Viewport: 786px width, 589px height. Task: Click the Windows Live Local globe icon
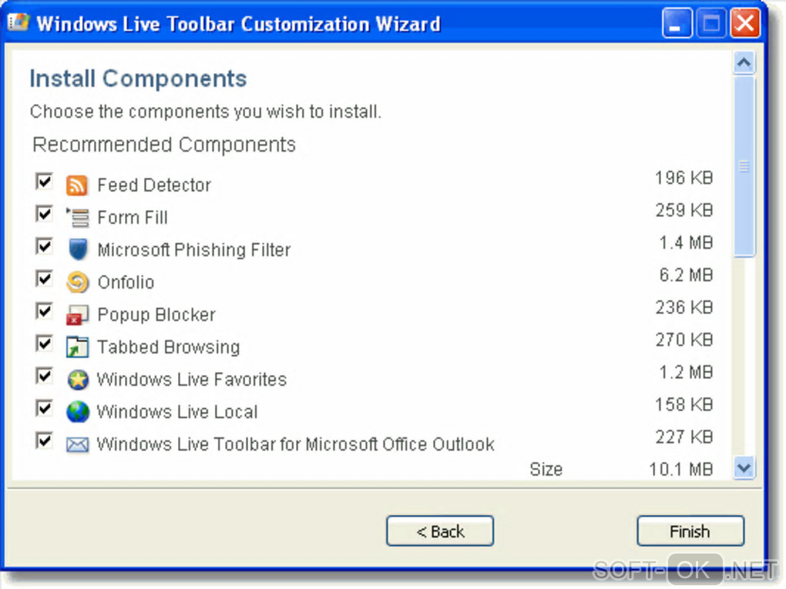tap(78, 412)
